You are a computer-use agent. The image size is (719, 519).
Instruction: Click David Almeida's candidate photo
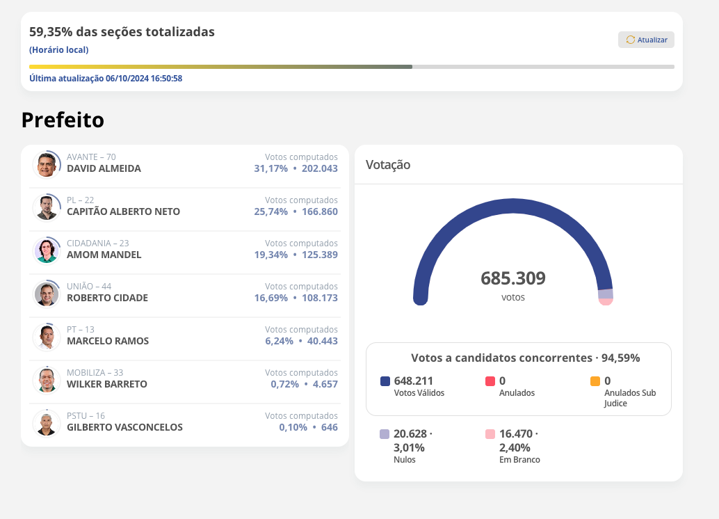pos(47,164)
